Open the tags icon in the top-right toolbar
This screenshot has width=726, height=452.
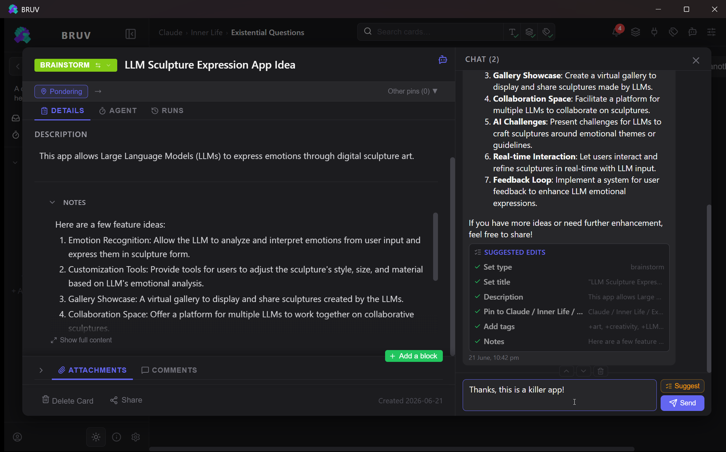[673, 32]
